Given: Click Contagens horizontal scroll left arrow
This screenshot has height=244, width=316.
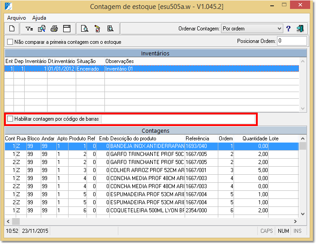Looking at the screenshot, I should click(8, 221).
